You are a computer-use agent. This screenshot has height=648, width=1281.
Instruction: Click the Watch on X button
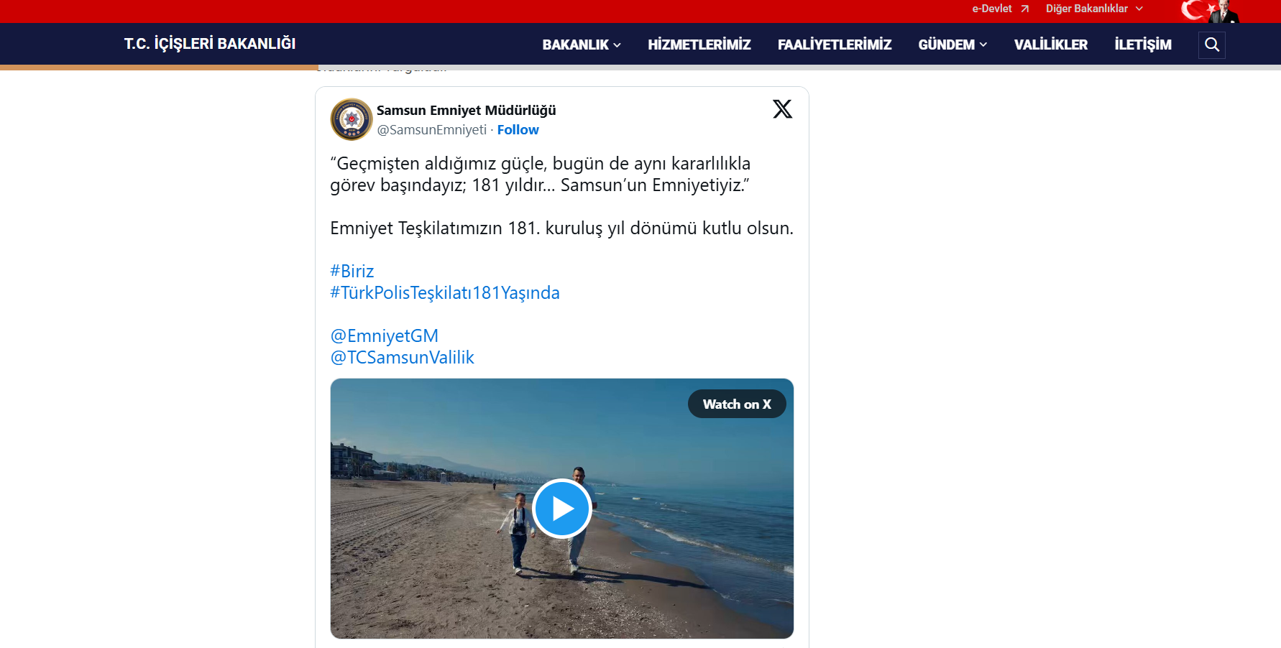click(737, 404)
